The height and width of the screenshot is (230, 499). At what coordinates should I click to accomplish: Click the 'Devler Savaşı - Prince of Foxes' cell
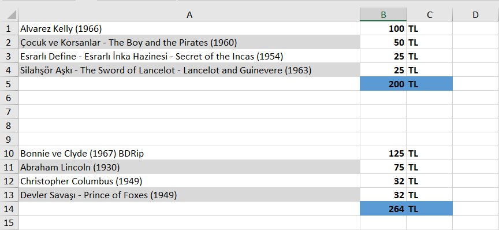[189, 195]
